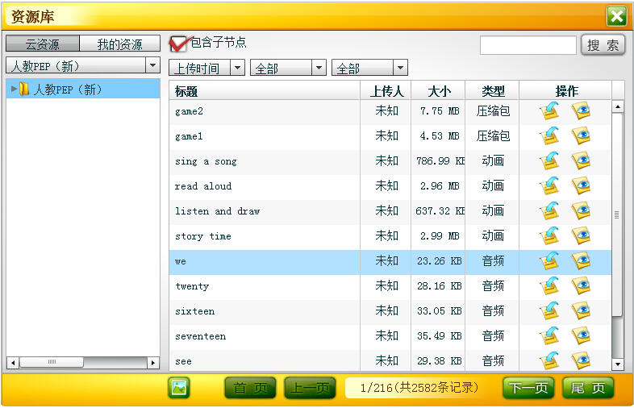Viewport: 634px width, 408px height.
Task: Open the 上传时间 sort dropdown
Action: point(207,69)
